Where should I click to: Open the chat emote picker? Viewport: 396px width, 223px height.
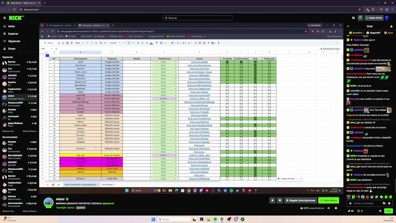click(x=389, y=203)
